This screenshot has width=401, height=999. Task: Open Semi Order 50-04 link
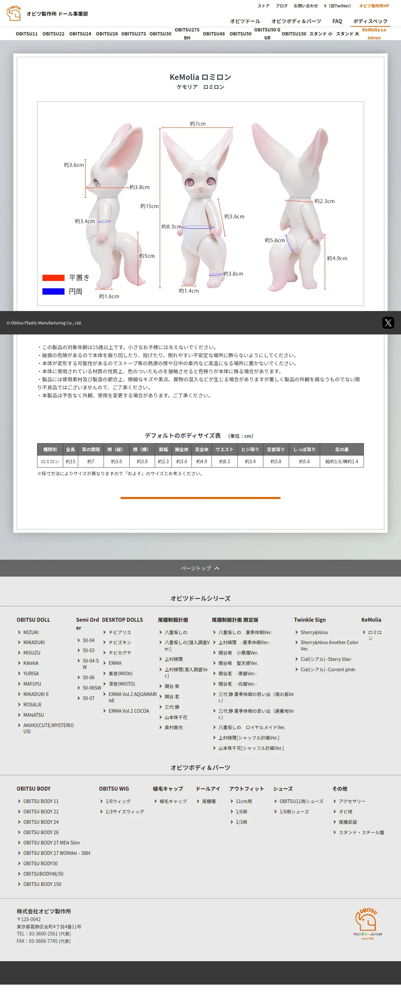88,640
